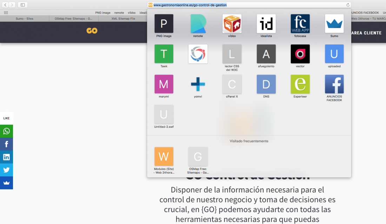Click PNG image bookmark in favorites bar
The height and width of the screenshot is (224, 386).
tap(103, 13)
